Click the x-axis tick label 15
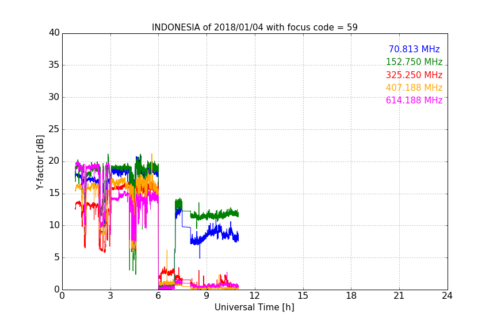 pyautogui.click(x=303, y=296)
